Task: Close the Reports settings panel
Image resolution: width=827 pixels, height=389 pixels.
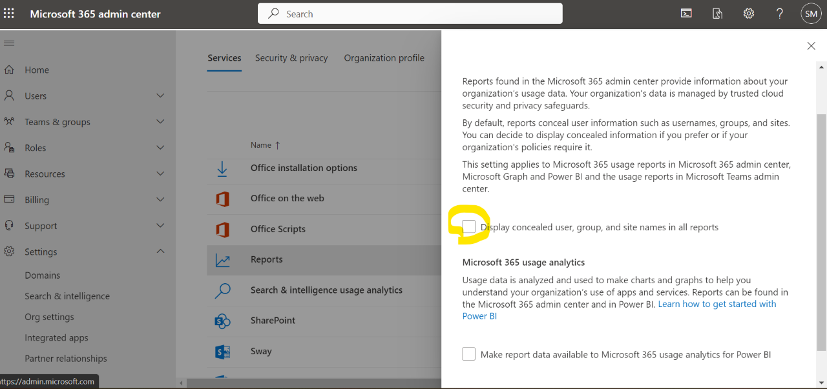Action: [x=811, y=46]
